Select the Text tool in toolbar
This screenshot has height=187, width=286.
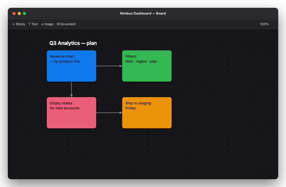click(x=33, y=24)
